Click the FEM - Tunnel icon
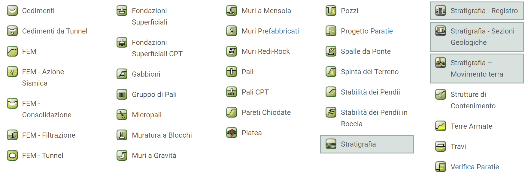 12,156
